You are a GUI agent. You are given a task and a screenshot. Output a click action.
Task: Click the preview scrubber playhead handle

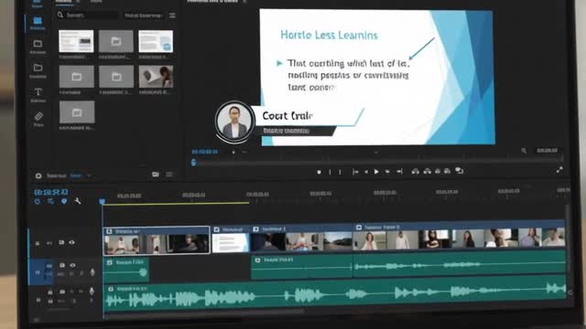coord(193,163)
